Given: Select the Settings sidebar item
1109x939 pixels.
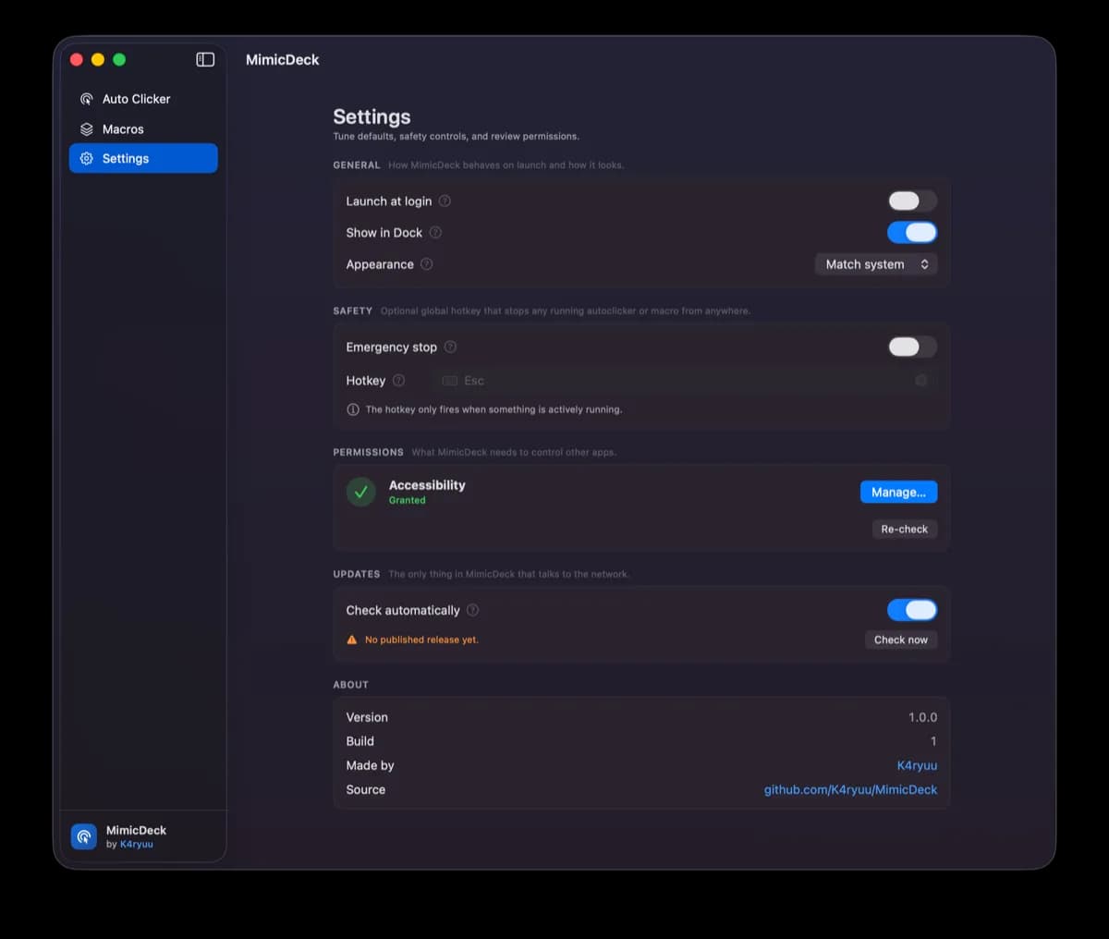Looking at the screenshot, I should coord(143,158).
